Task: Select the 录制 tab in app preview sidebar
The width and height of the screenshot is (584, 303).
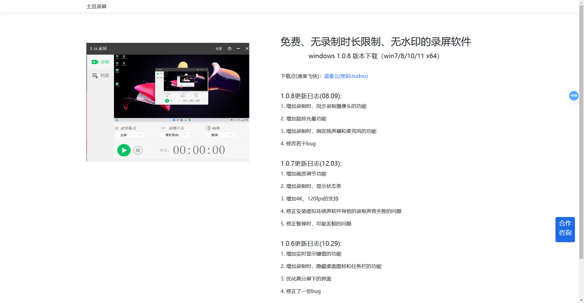Action: pyautogui.click(x=100, y=62)
